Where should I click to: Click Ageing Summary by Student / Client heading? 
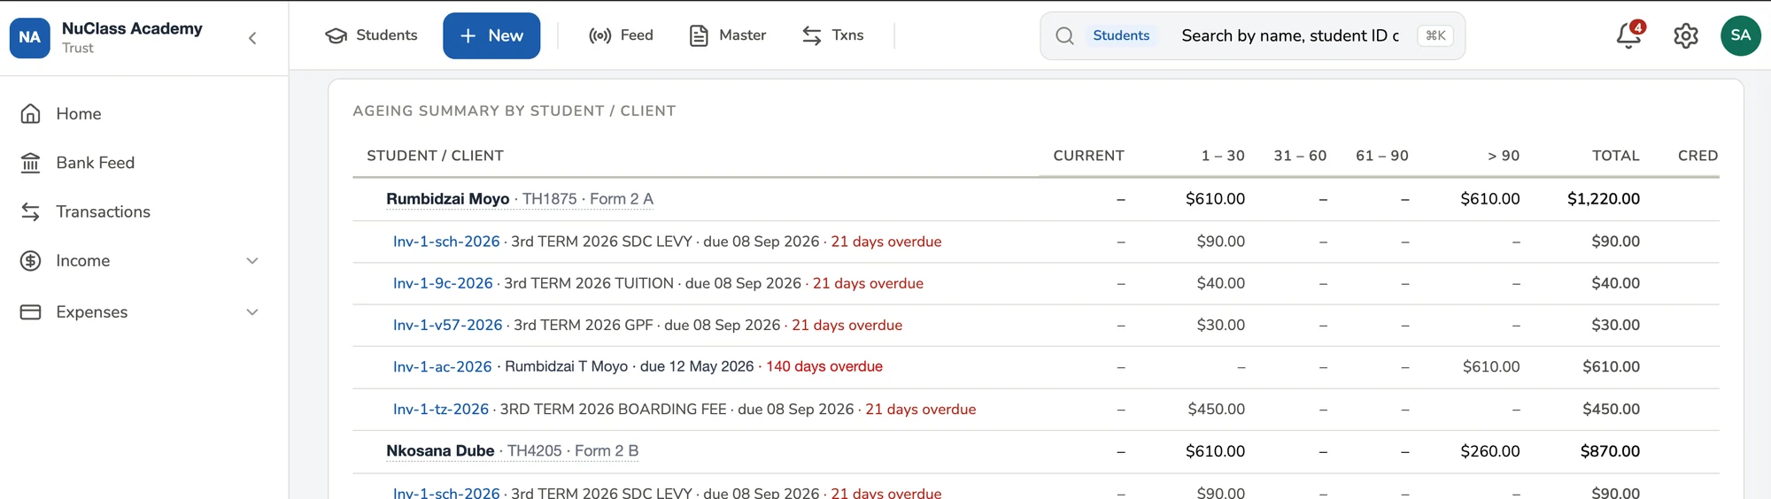click(514, 111)
